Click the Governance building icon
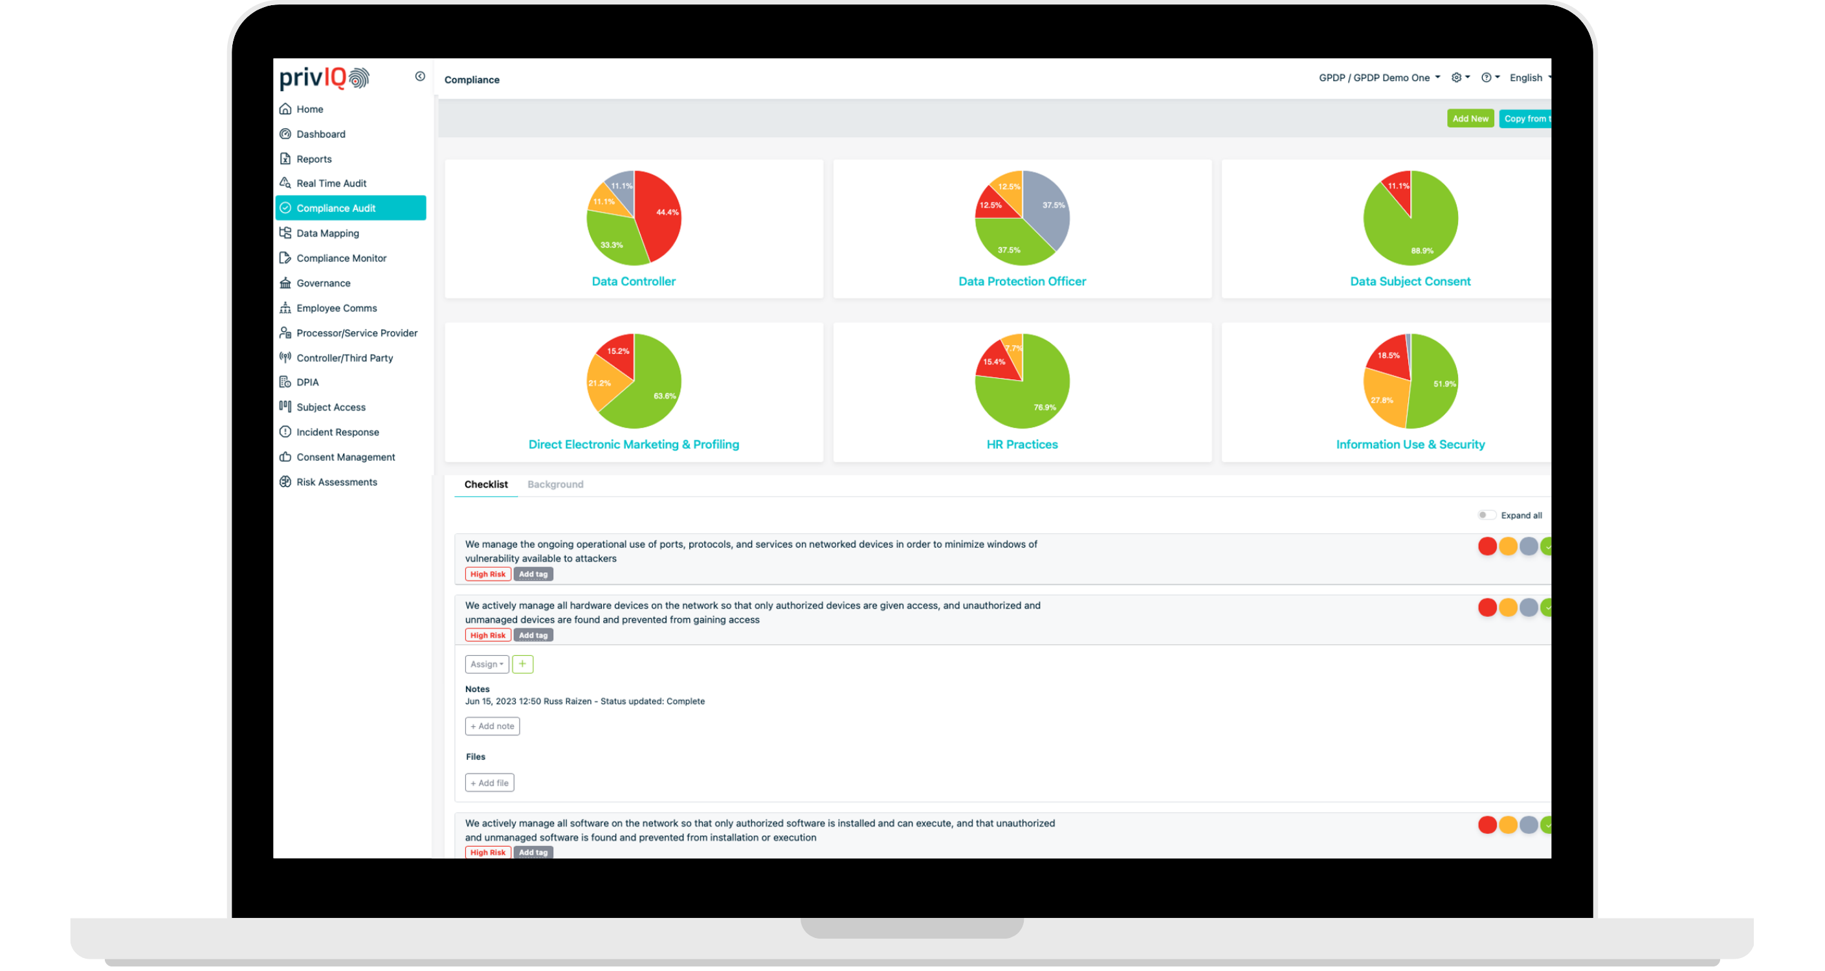The width and height of the screenshot is (1825, 971). click(x=285, y=283)
